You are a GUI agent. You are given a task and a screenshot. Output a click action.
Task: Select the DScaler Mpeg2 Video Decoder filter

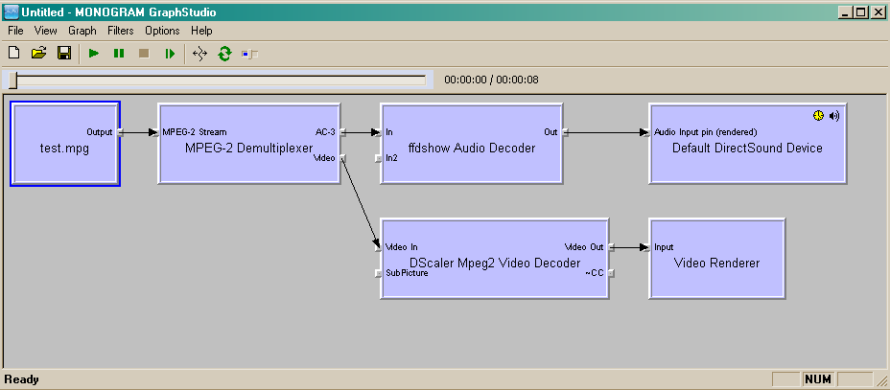click(x=494, y=259)
